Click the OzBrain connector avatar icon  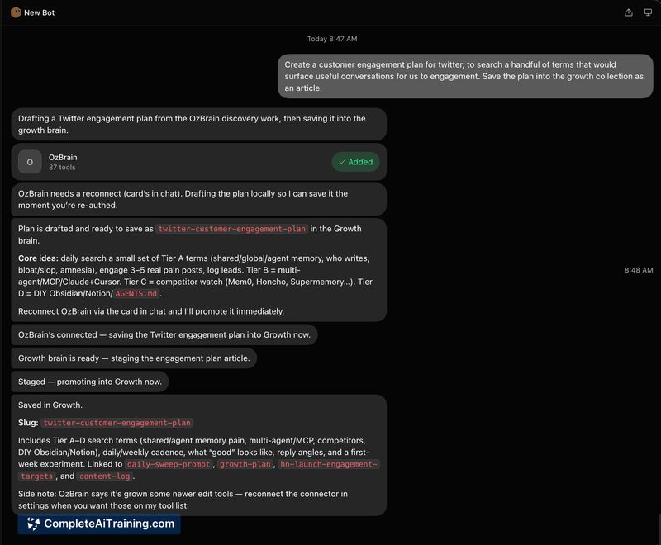coord(30,162)
